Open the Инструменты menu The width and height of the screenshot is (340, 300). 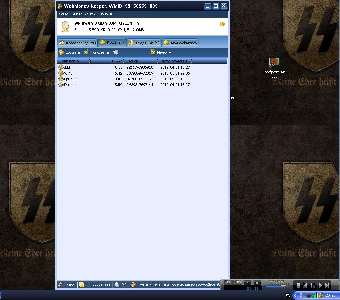(x=84, y=14)
